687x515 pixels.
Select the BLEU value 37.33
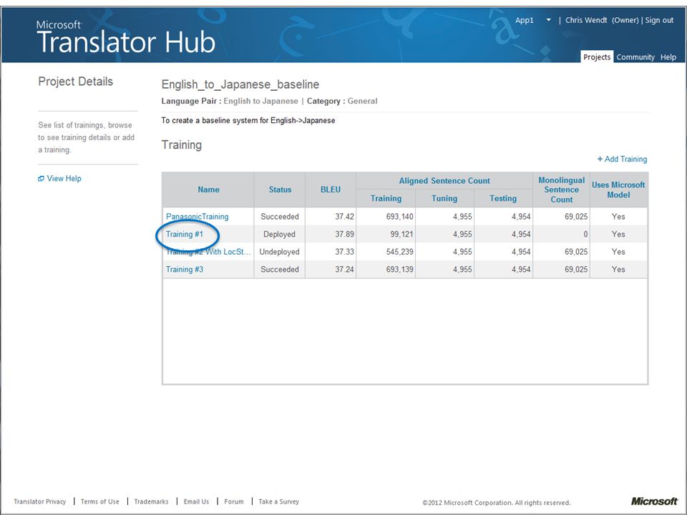pyautogui.click(x=344, y=252)
